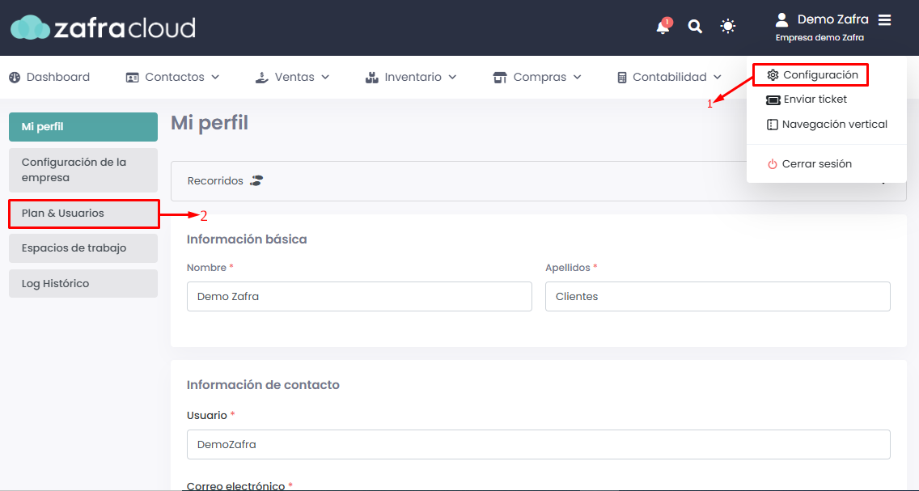Click the Enviar ticket icon
Screen dimensions: 919x491
(773, 100)
